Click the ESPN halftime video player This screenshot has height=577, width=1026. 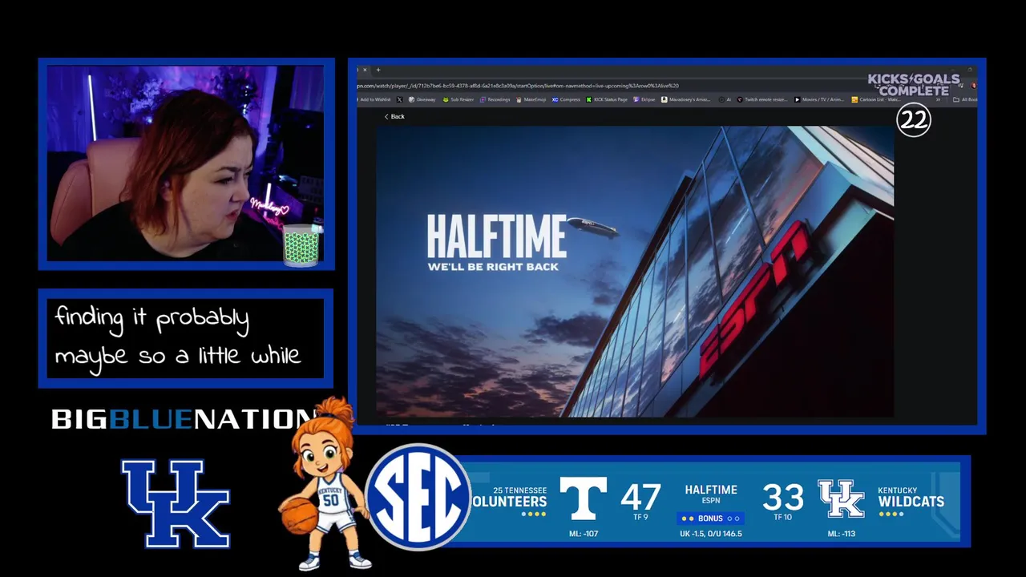(635, 272)
